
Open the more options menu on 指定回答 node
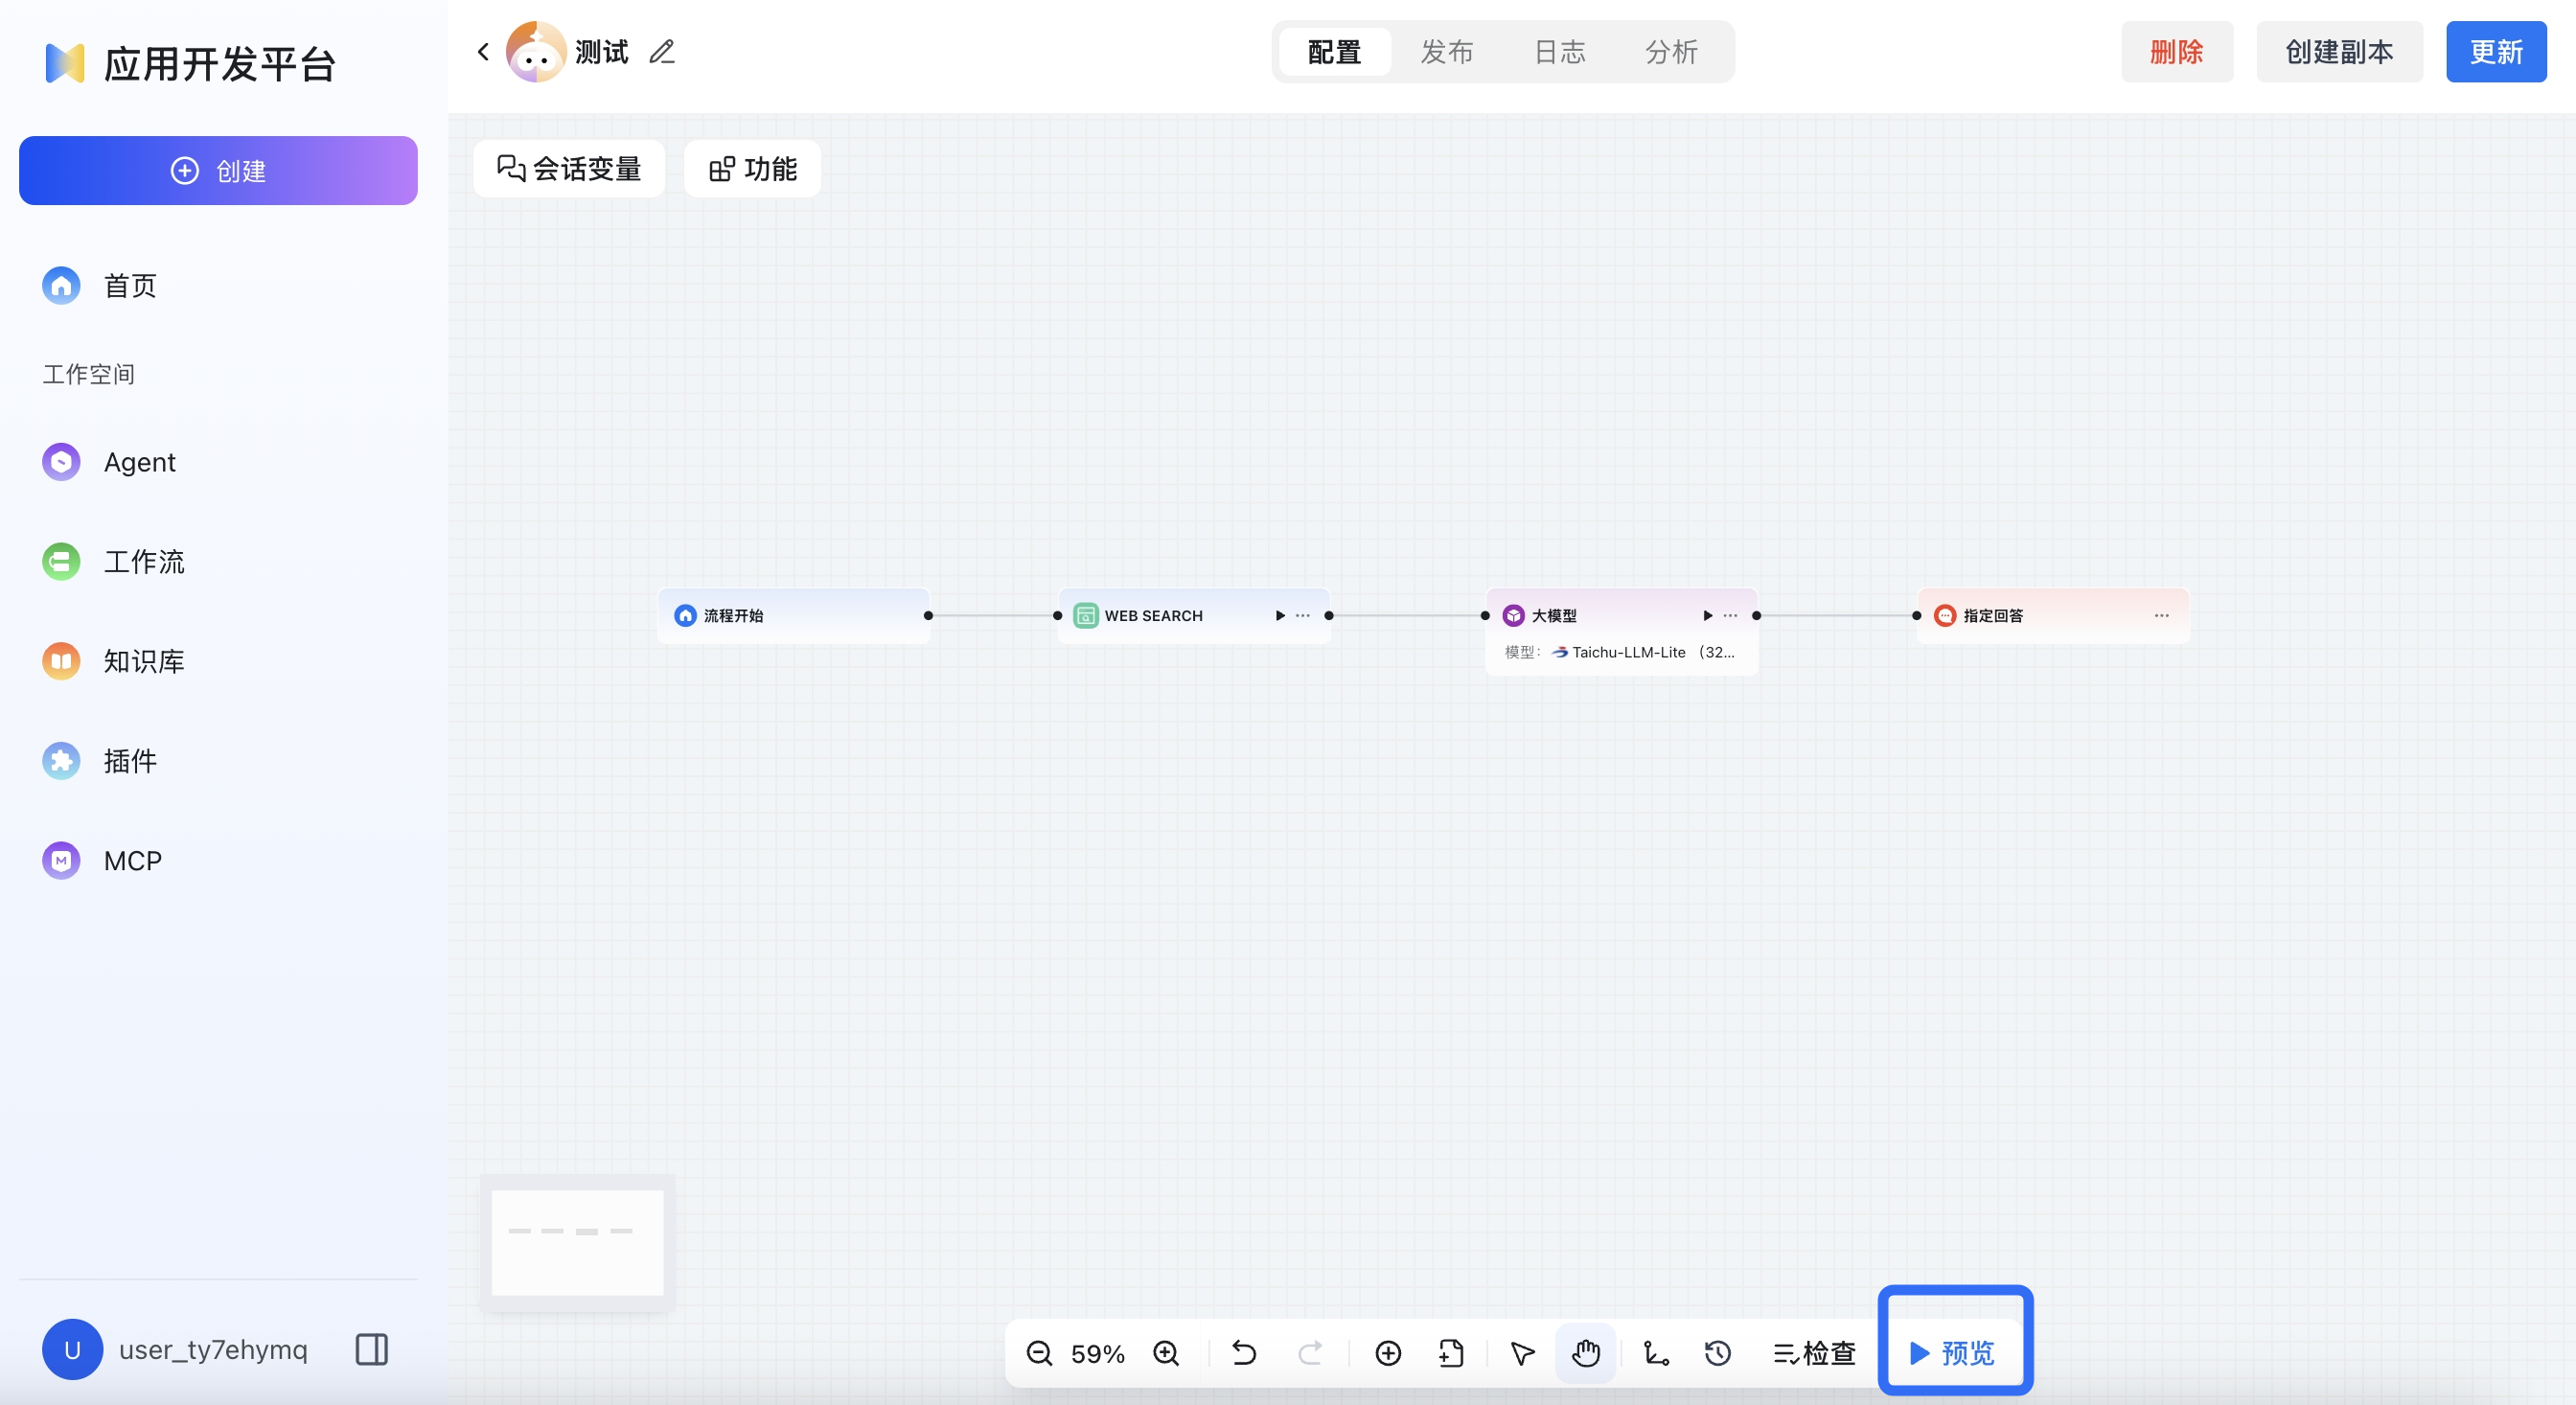(2161, 615)
